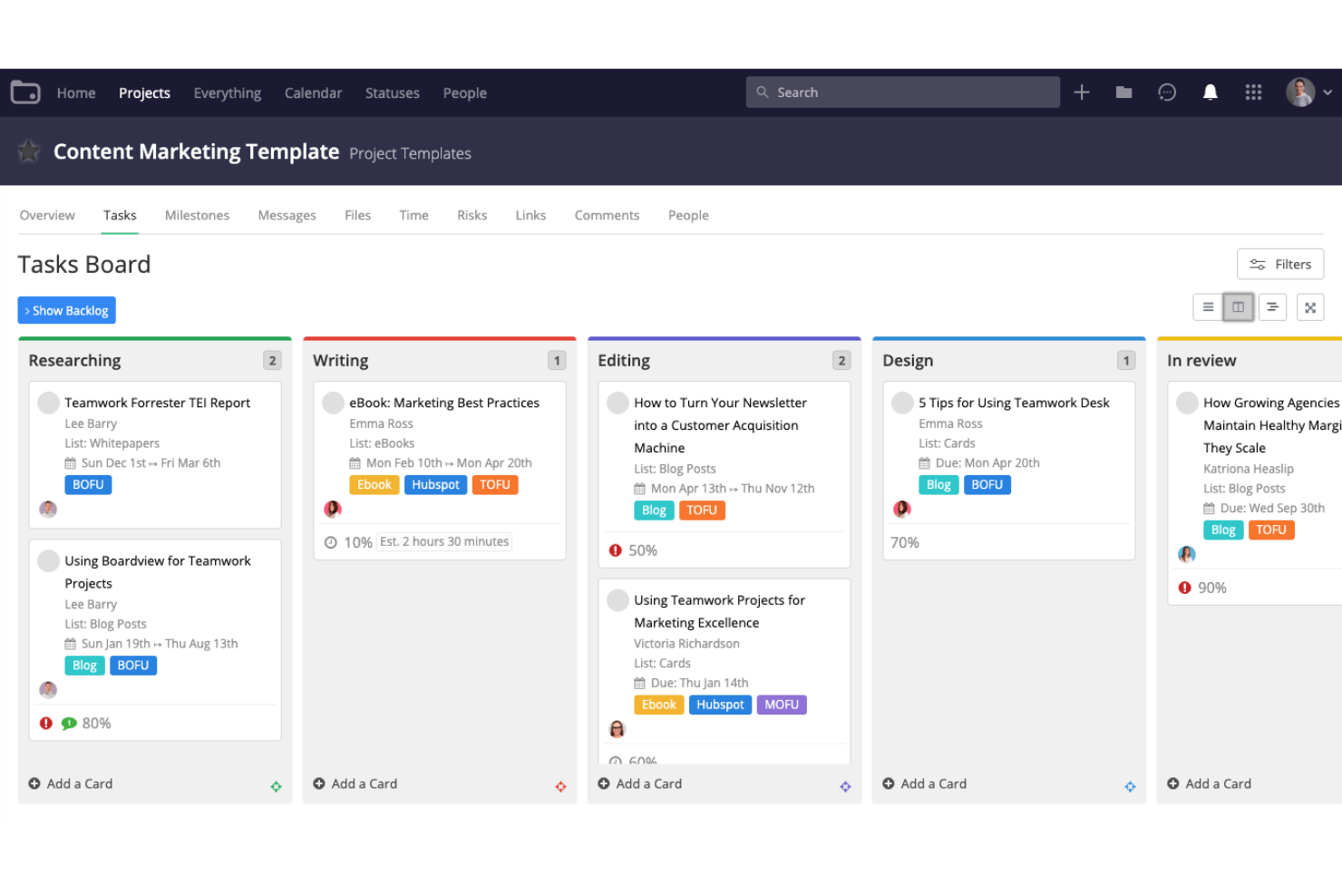Expand the backlog with Show Backlog
Viewport: 1342px width, 895px height.
[66, 310]
